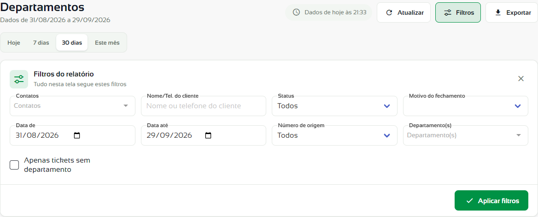Close the Filtros do relatório panel
The height and width of the screenshot is (217, 538).
tap(521, 79)
